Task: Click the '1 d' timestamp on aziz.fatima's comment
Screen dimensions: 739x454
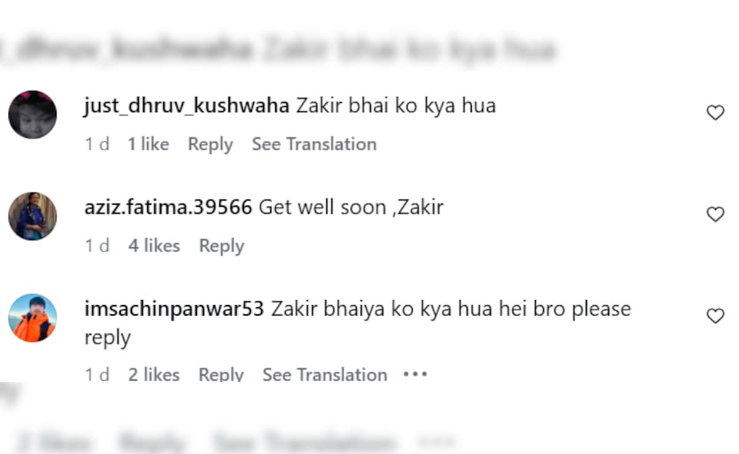Action: click(x=97, y=245)
